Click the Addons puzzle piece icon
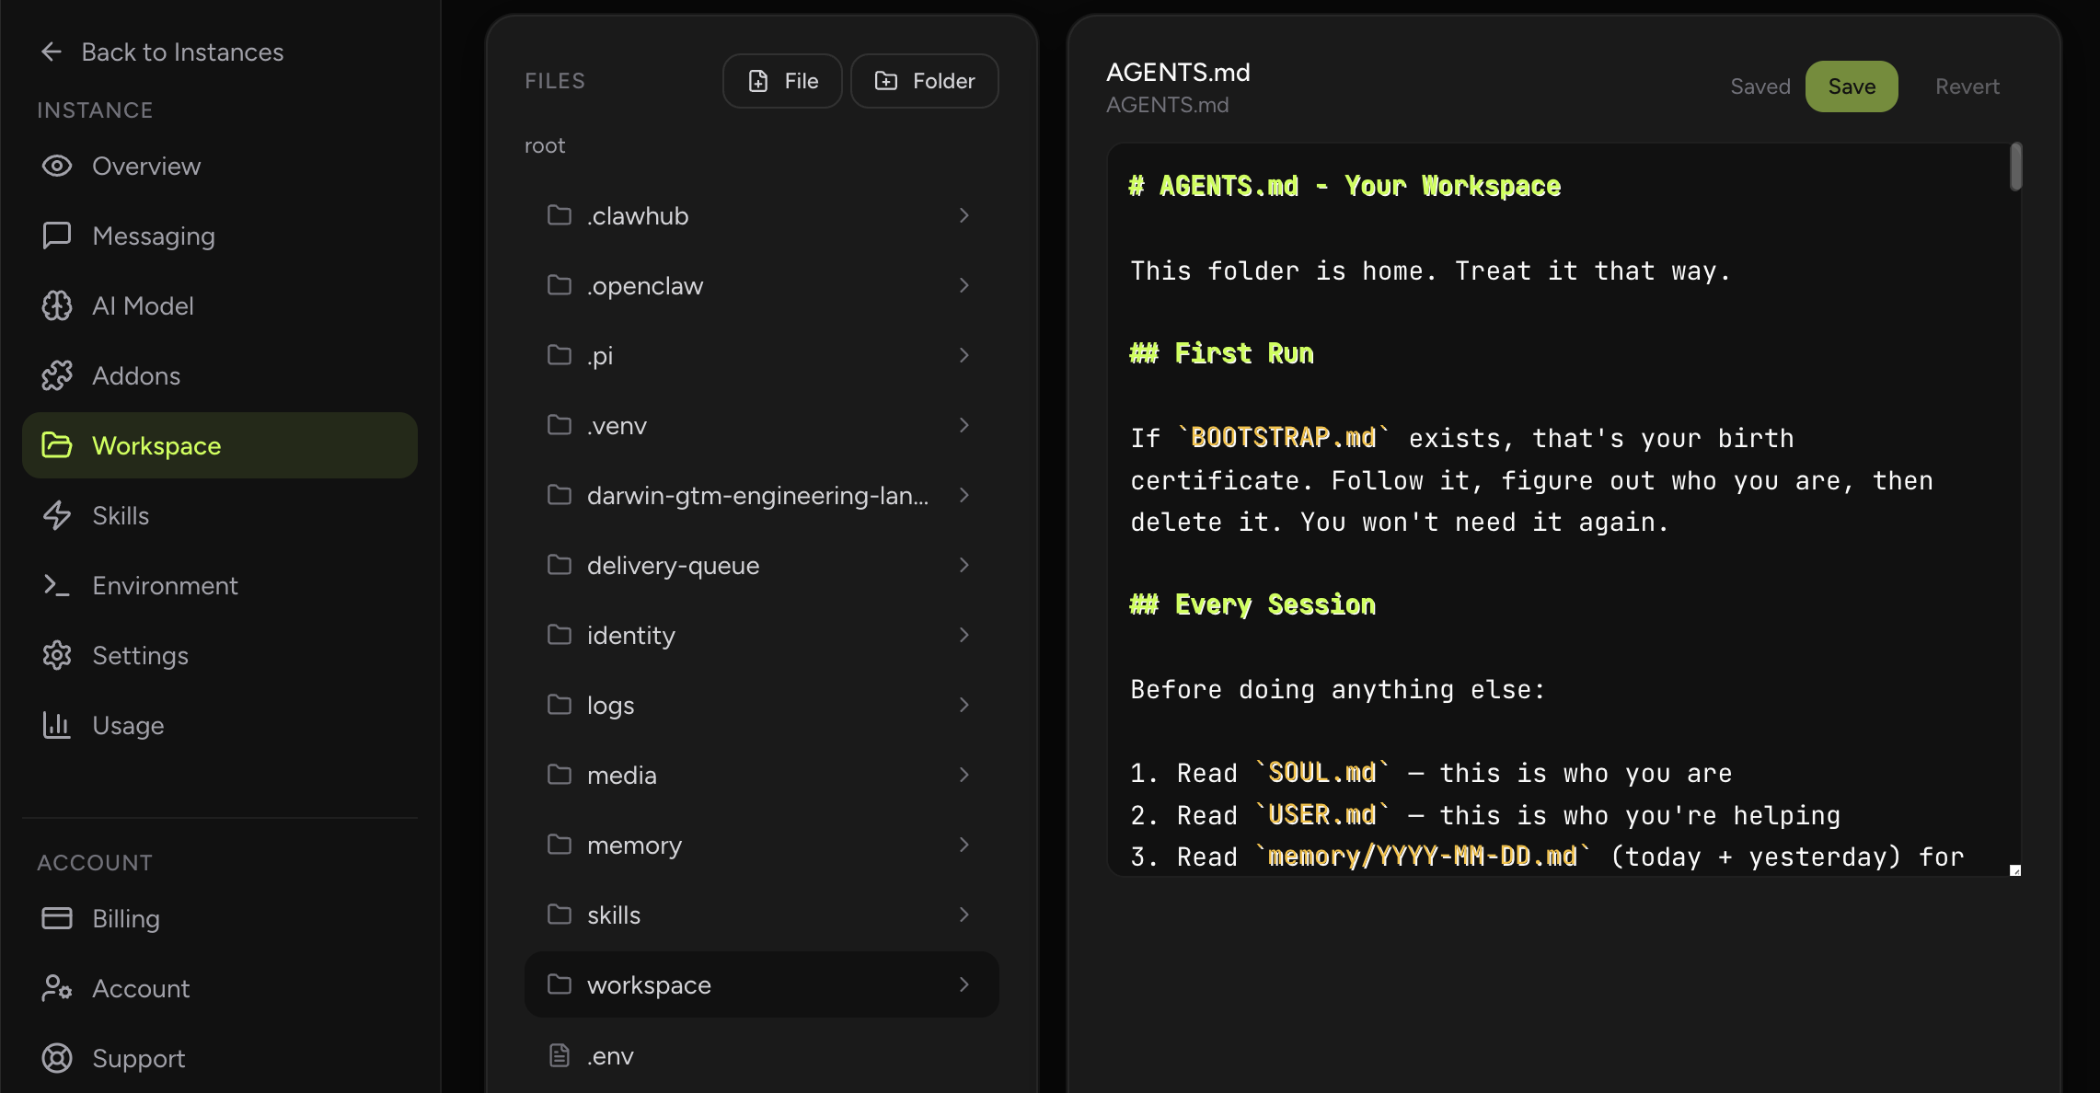Viewport: 2100px width, 1093px height. [x=57, y=376]
